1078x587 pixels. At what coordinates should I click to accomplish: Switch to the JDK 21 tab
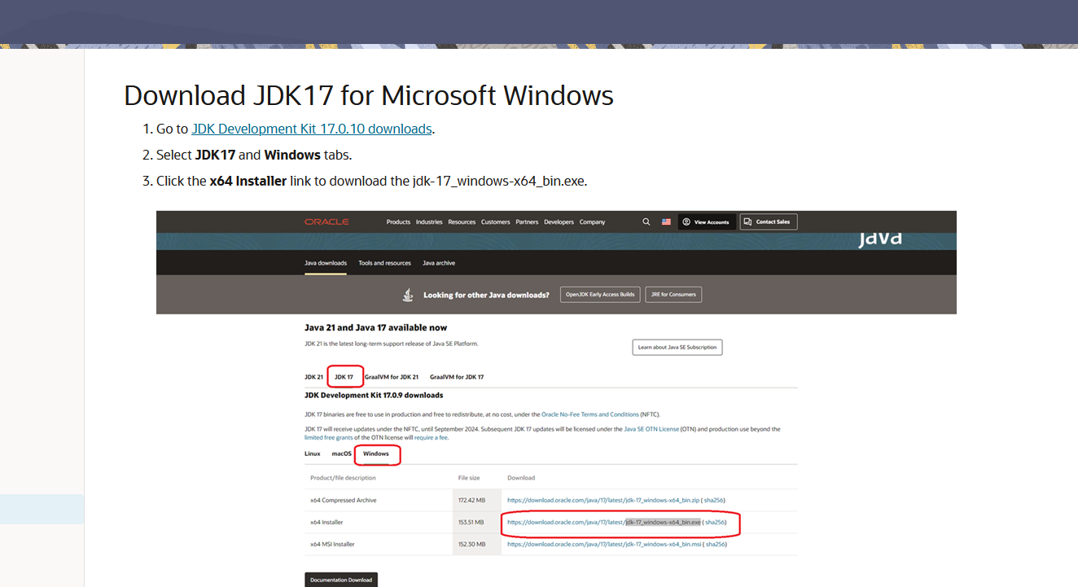point(314,377)
